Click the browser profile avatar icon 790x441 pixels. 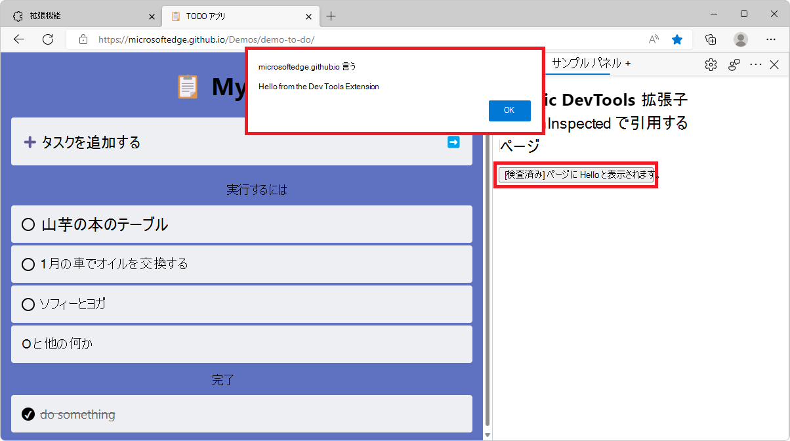740,39
